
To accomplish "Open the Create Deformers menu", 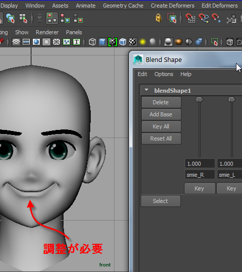I will (x=172, y=6).
